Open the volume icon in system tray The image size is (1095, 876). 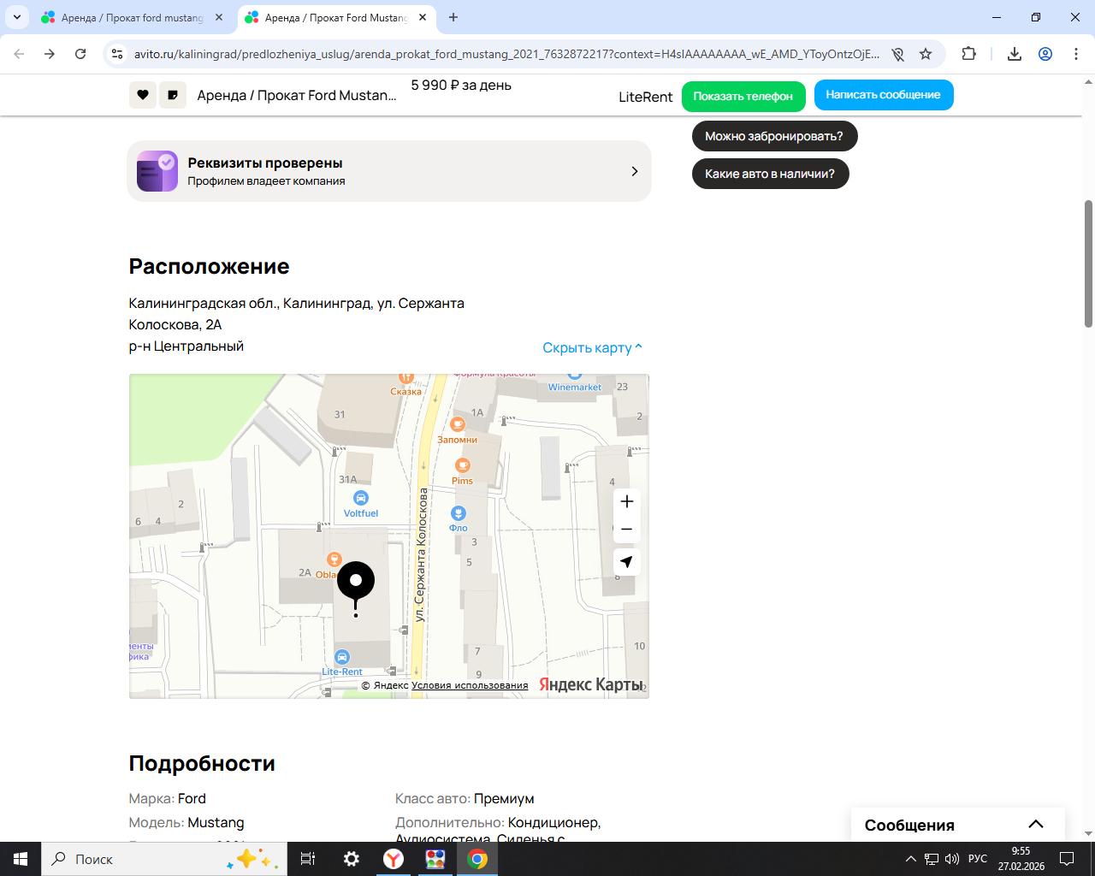[x=952, y=859]
